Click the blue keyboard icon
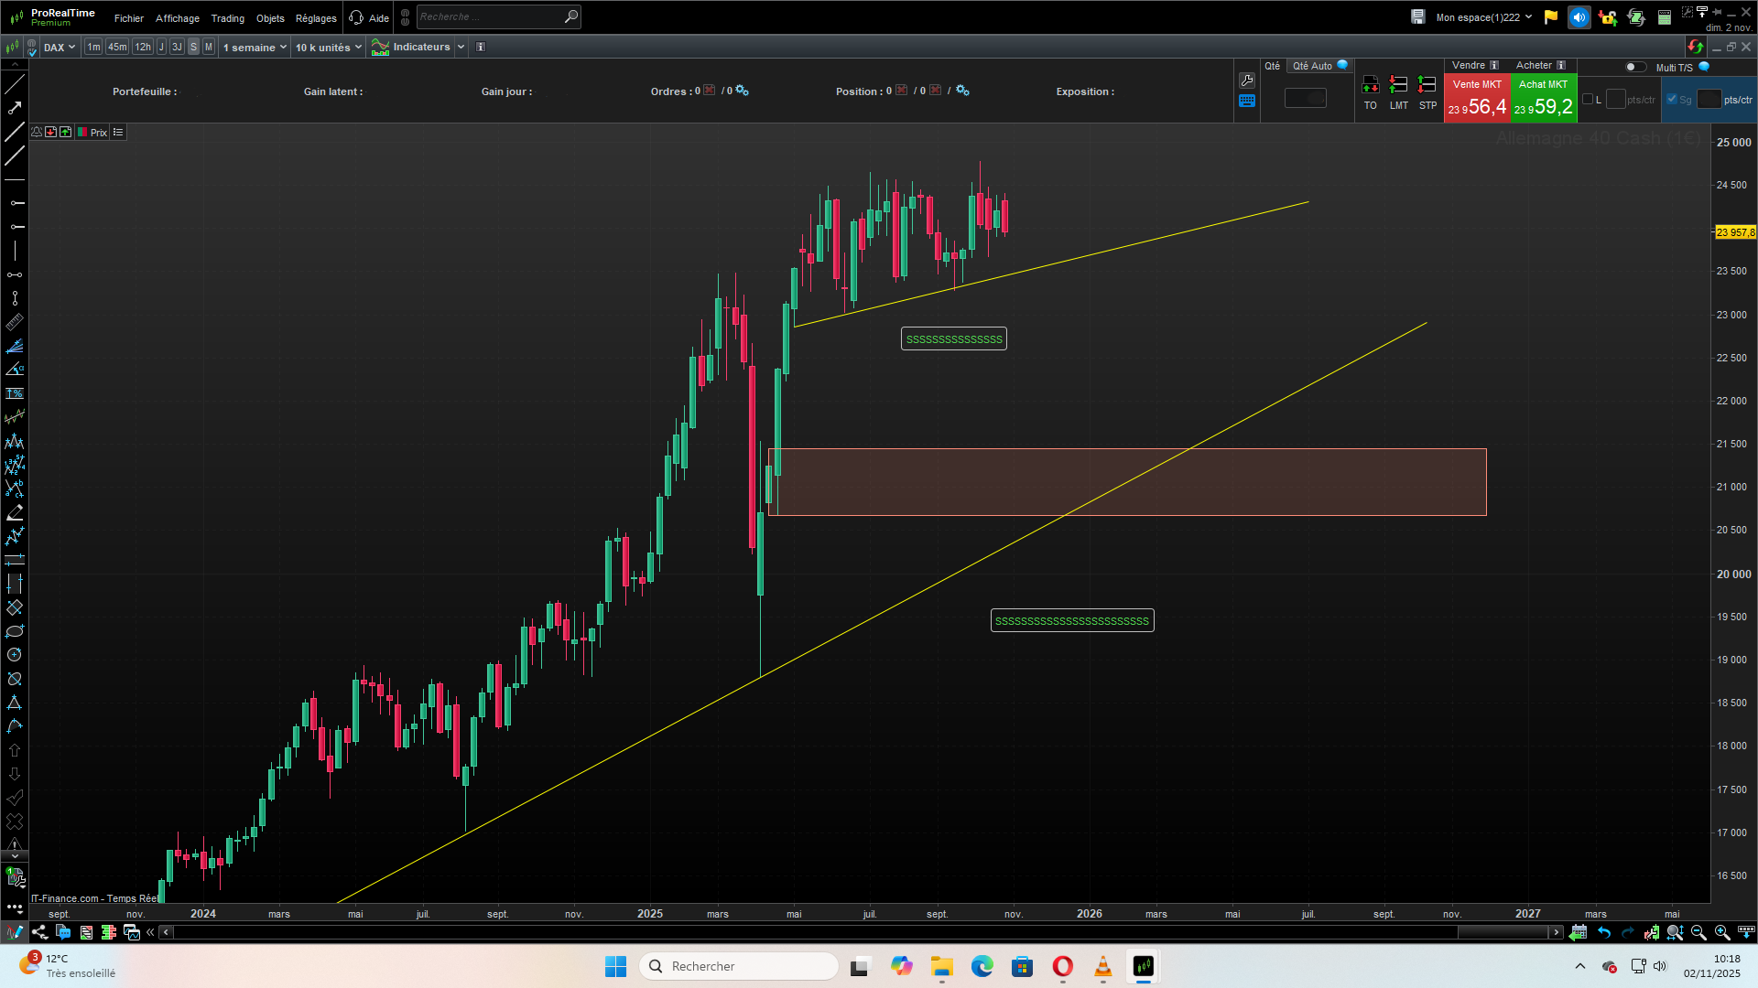 coord(1247,102)
